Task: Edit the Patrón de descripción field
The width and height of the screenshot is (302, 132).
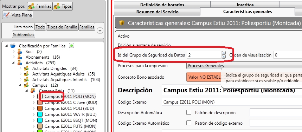Action: (x=276, y=113)
